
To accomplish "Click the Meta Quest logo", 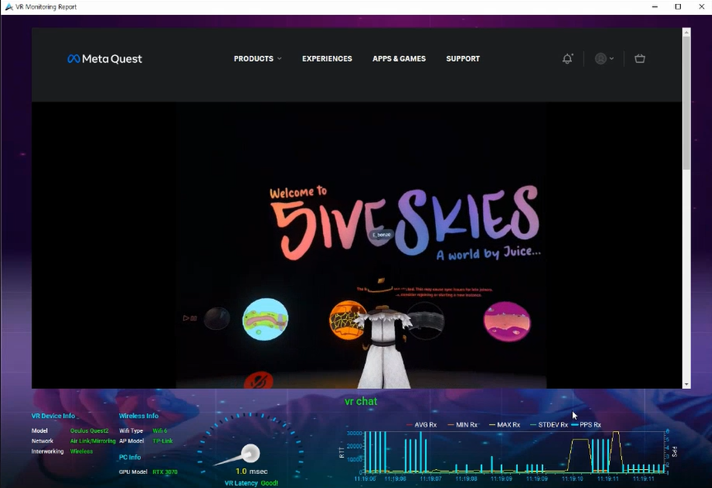I will 105,59.
